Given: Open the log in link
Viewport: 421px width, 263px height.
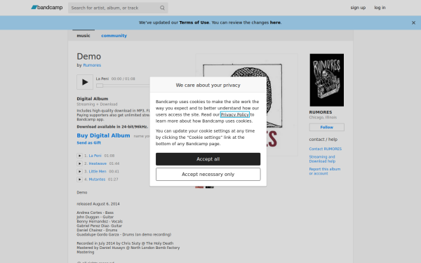Looking at the screenshot, I should point(380,8).
